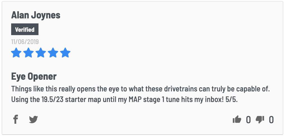285x136 pixels.
Task: Click the thumbs down count number
Action: click(271, 120)
